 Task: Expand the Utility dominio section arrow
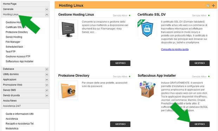coord(47,74)
